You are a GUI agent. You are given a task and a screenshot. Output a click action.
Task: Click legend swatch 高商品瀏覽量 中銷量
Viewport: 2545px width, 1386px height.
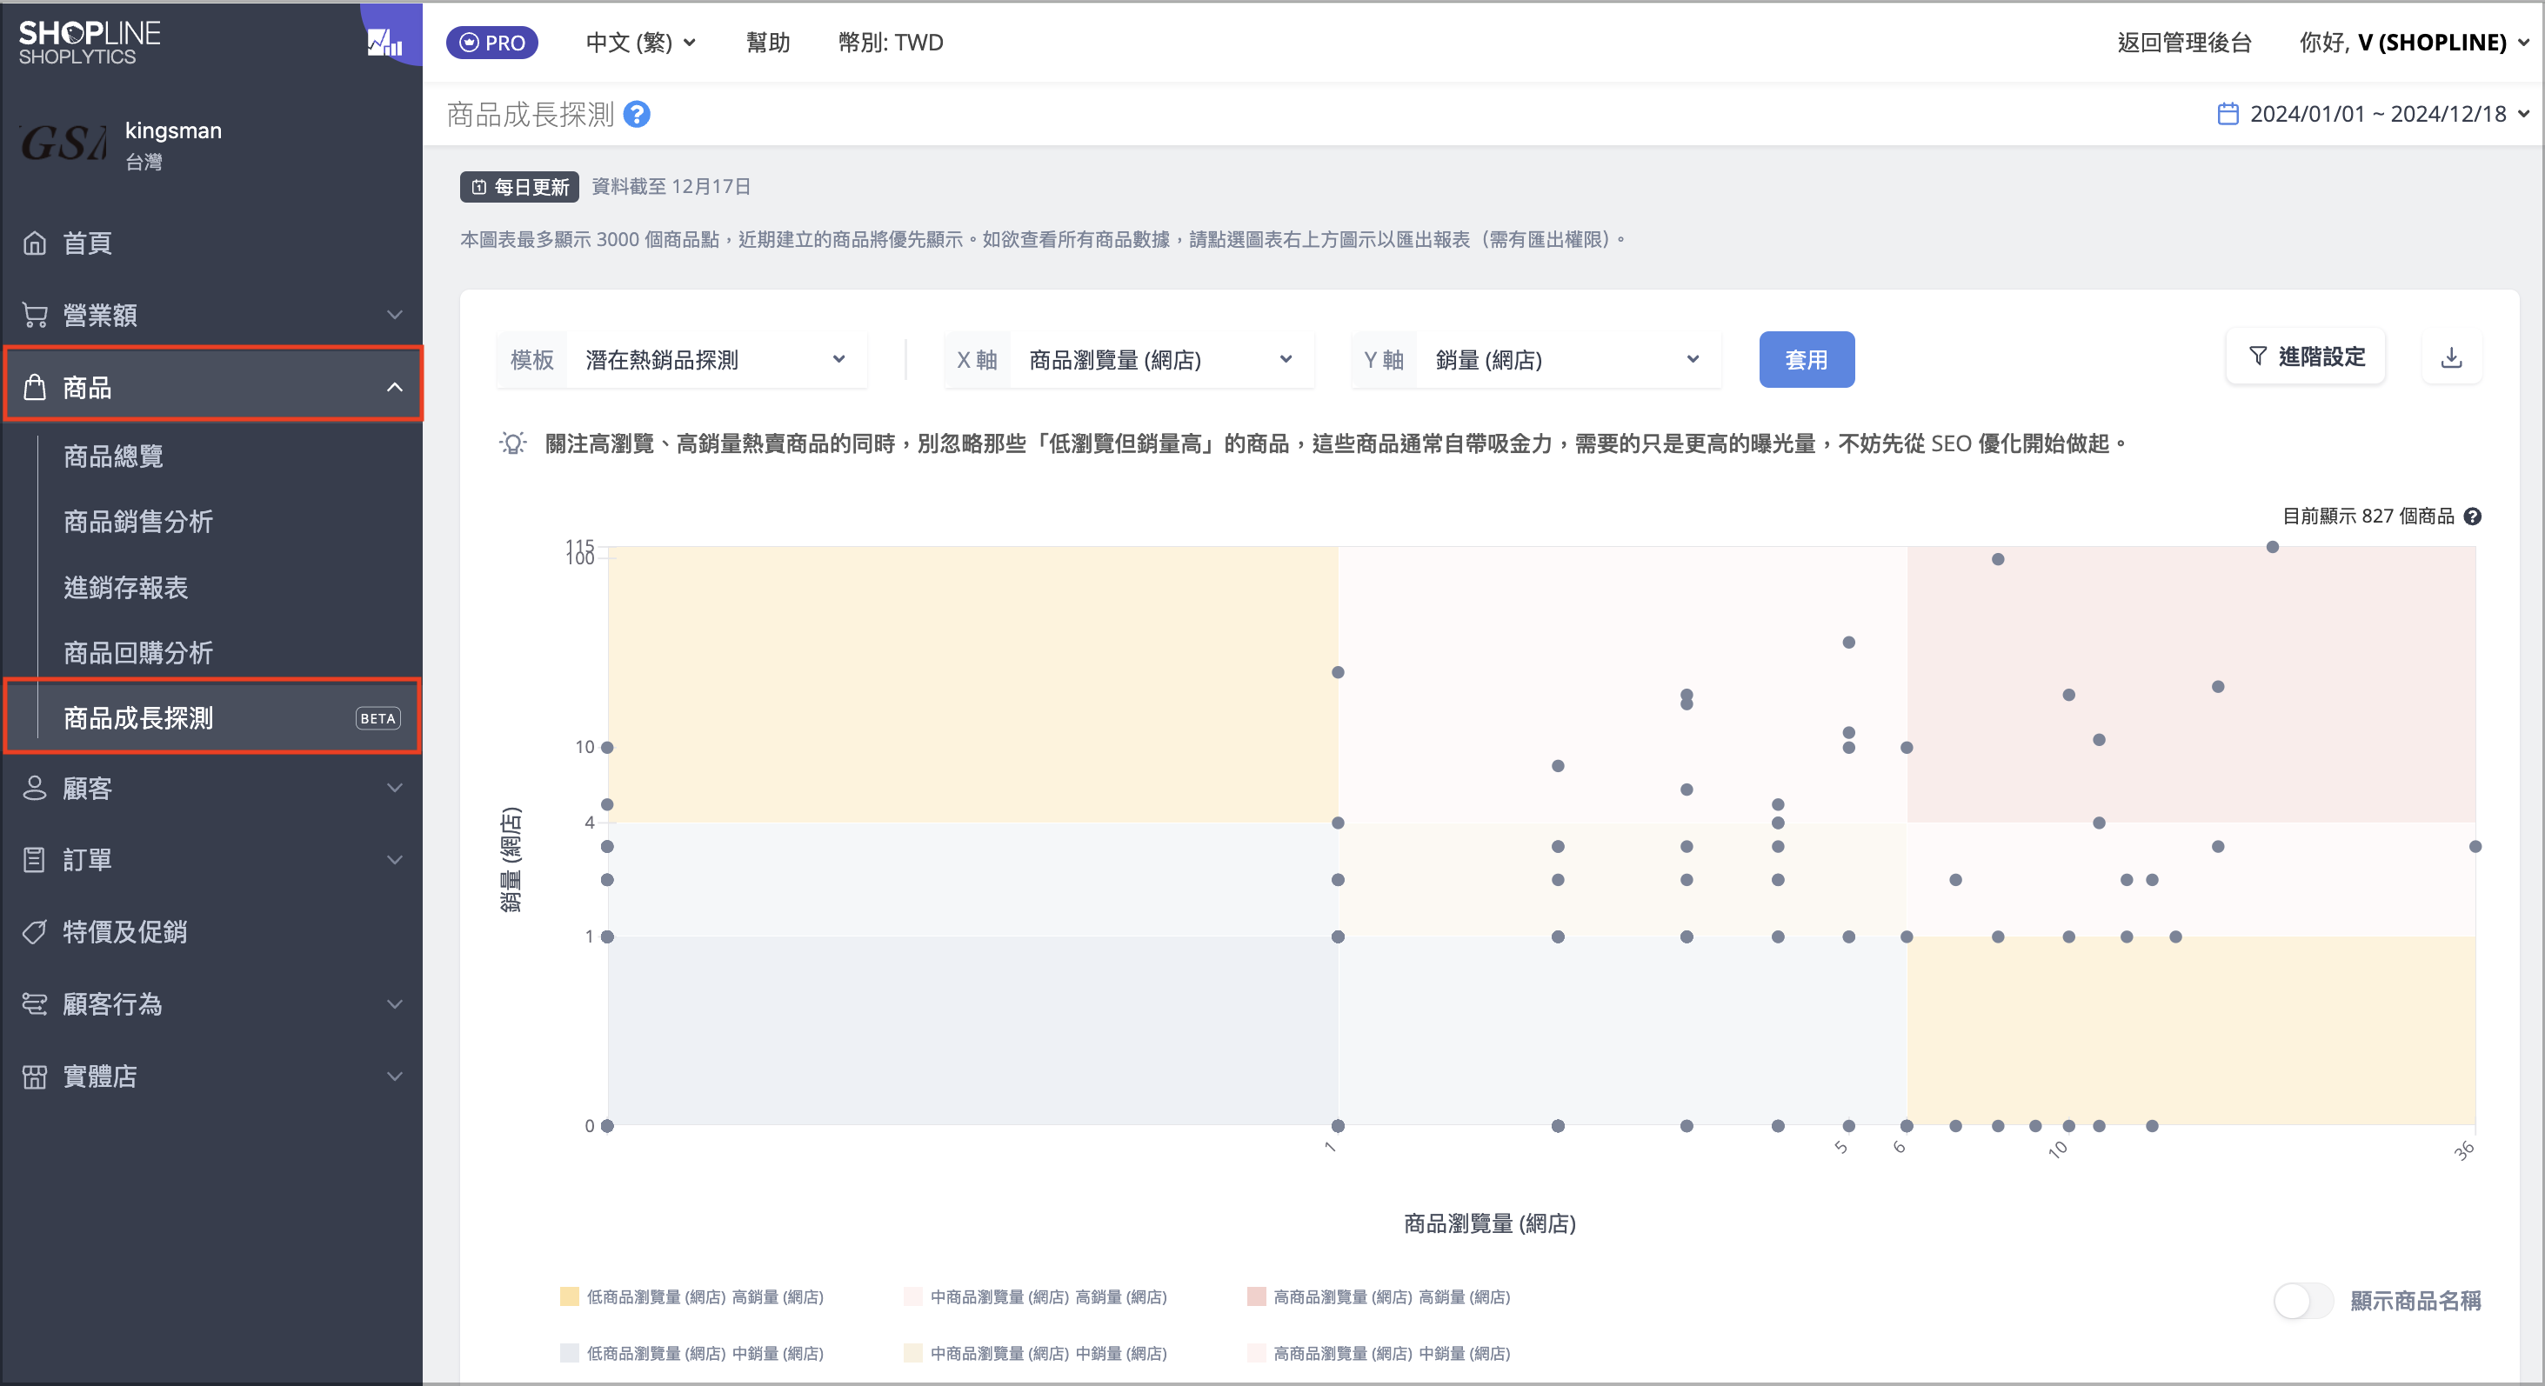(1257, 1354)
